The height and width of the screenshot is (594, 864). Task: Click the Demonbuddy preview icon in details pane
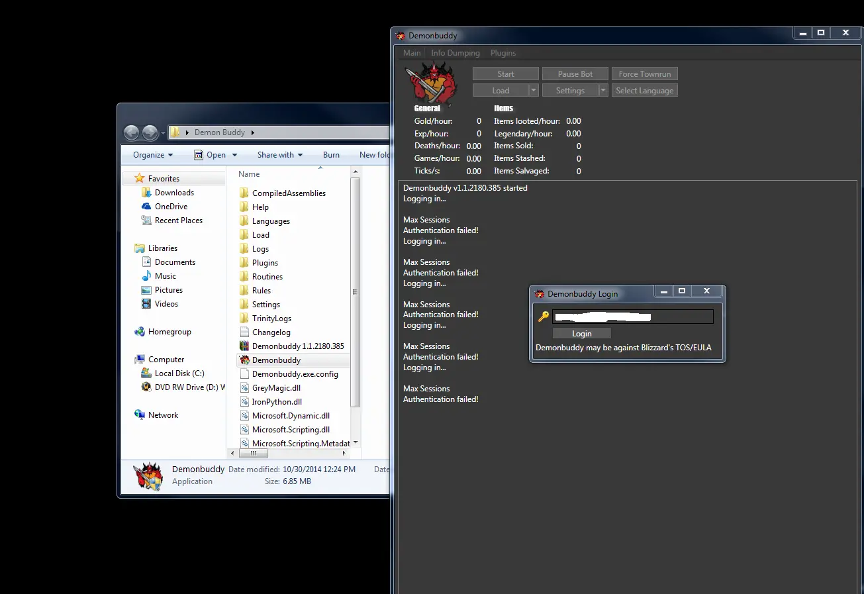click(148, 475)
